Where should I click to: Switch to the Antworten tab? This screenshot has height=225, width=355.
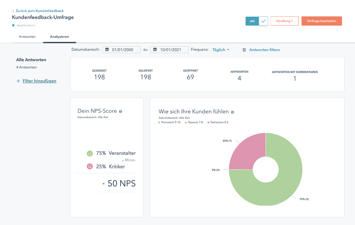coord(27,37)
